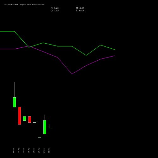Image resolution: width=158 pixels, height=158 pixels.
Task: Click the 29 Sep date label
Action: (44, 150)
